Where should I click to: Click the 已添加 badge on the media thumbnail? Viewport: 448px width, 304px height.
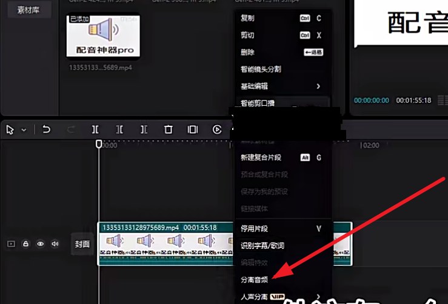click(79, 19)
